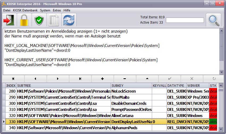
Task: Click grid scrollbar up arrow
Action: point(221,86)
